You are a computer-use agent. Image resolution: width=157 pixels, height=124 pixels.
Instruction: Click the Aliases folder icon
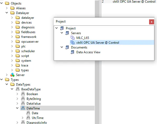point(12,8)
